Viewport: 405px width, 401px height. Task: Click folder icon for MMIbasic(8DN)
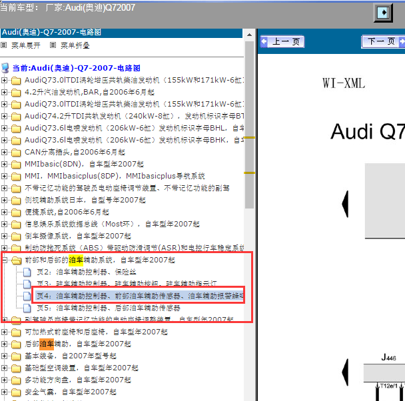click(16, 165)
